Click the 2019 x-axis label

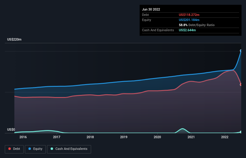[124, 137]
